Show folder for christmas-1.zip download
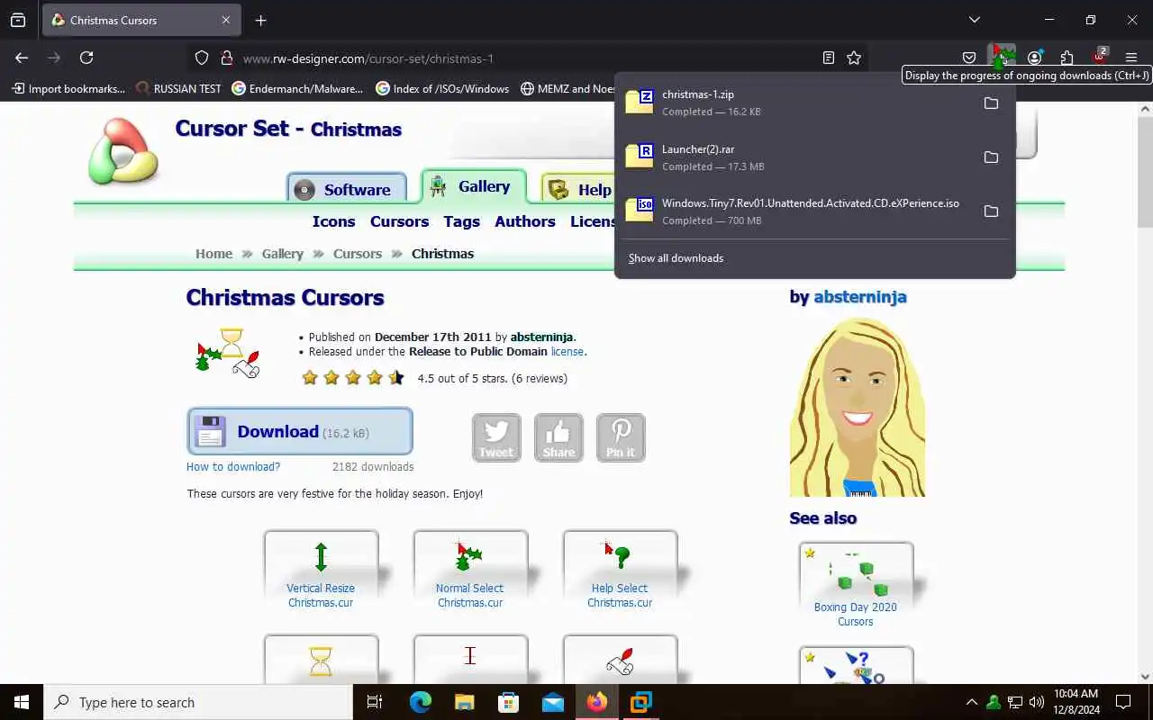 click(991, 103)
